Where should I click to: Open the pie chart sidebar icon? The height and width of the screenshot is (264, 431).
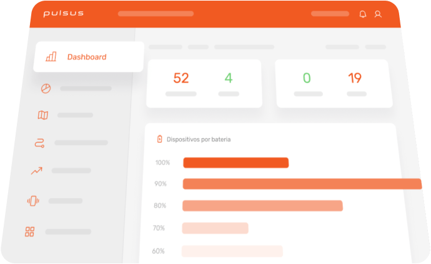[x=46, y=88]
